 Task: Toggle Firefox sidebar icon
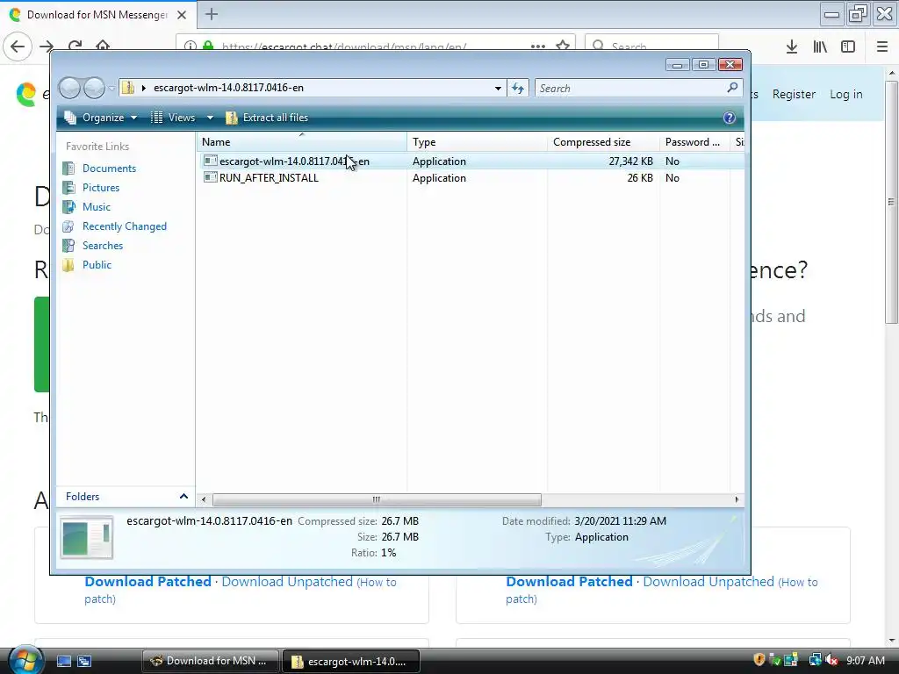coord(848,47)
